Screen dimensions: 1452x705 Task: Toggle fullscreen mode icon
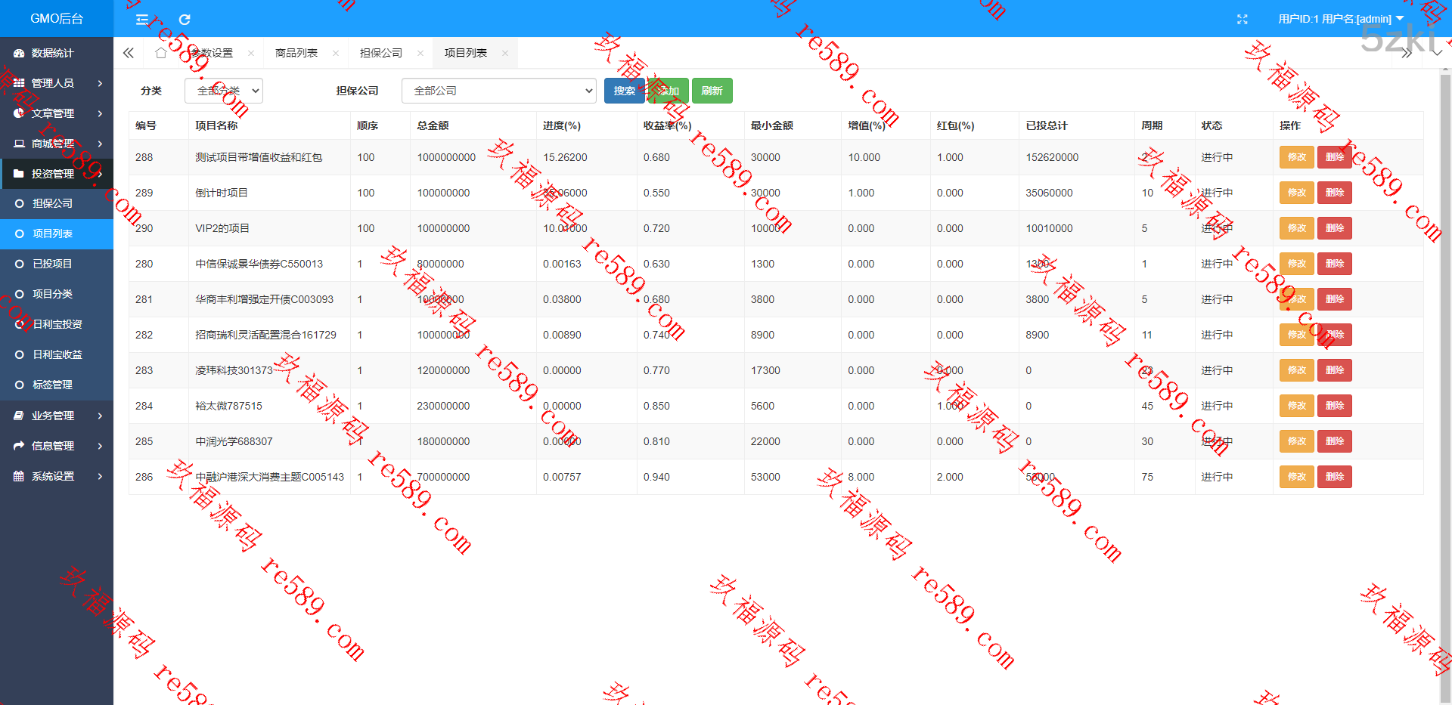click(x=1242, y=20)
